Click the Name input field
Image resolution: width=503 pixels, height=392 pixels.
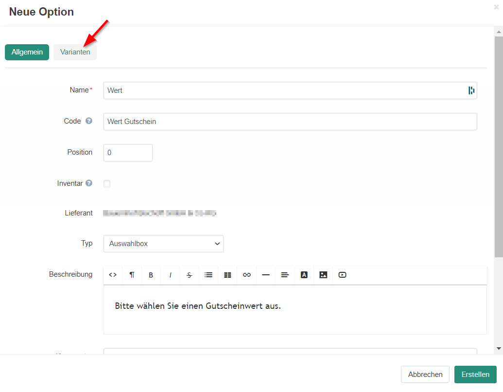tap(290, 90)
